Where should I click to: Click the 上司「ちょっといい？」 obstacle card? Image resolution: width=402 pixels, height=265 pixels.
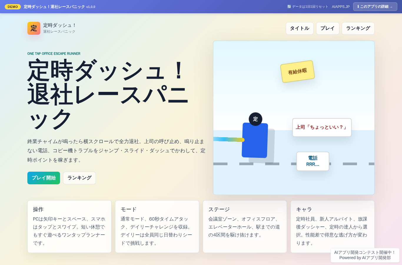click(x=322, y=127)
